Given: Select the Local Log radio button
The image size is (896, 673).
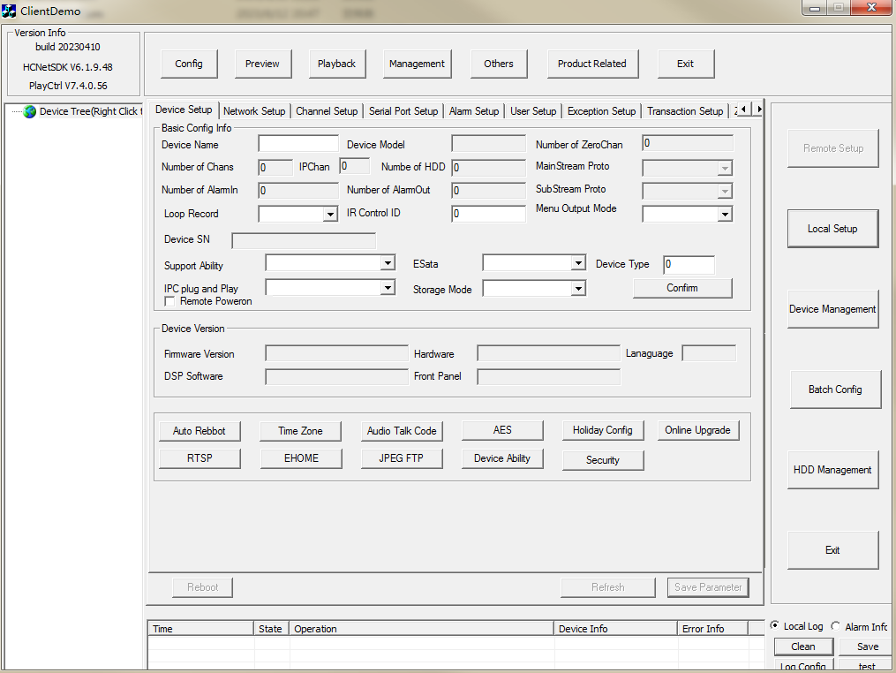Looking at the screenshot, I should click(x=774, y=626).
